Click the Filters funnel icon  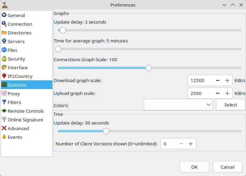coord(4,102)
